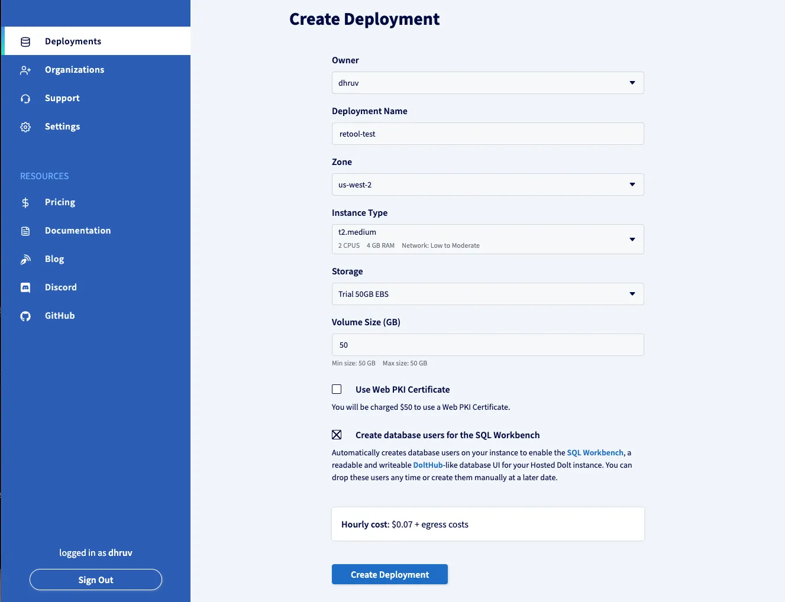Click the Create Deployment button
This screenshot has height=602, width=785.
tap(389, 574)
